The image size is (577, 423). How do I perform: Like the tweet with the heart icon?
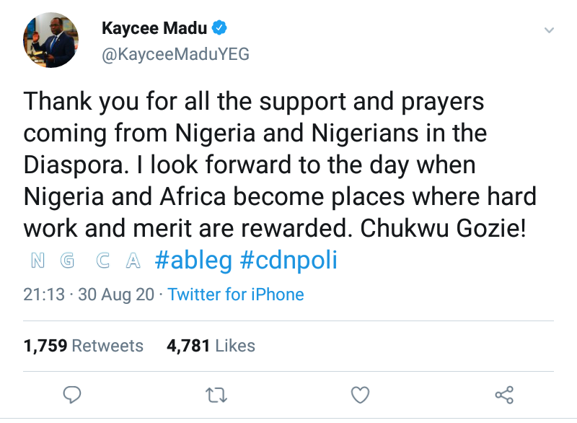point(360,395)
